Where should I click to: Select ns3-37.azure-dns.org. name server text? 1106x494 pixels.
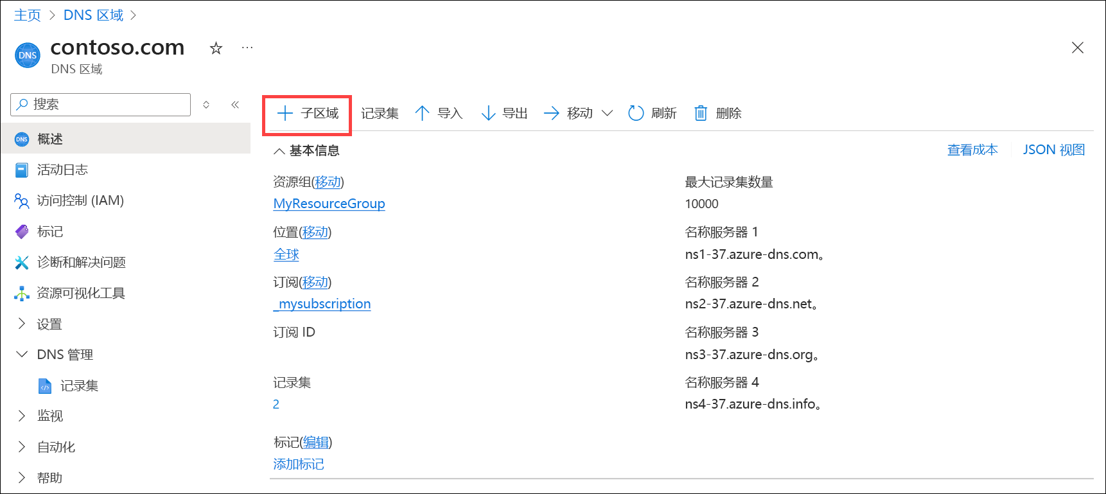752,355
